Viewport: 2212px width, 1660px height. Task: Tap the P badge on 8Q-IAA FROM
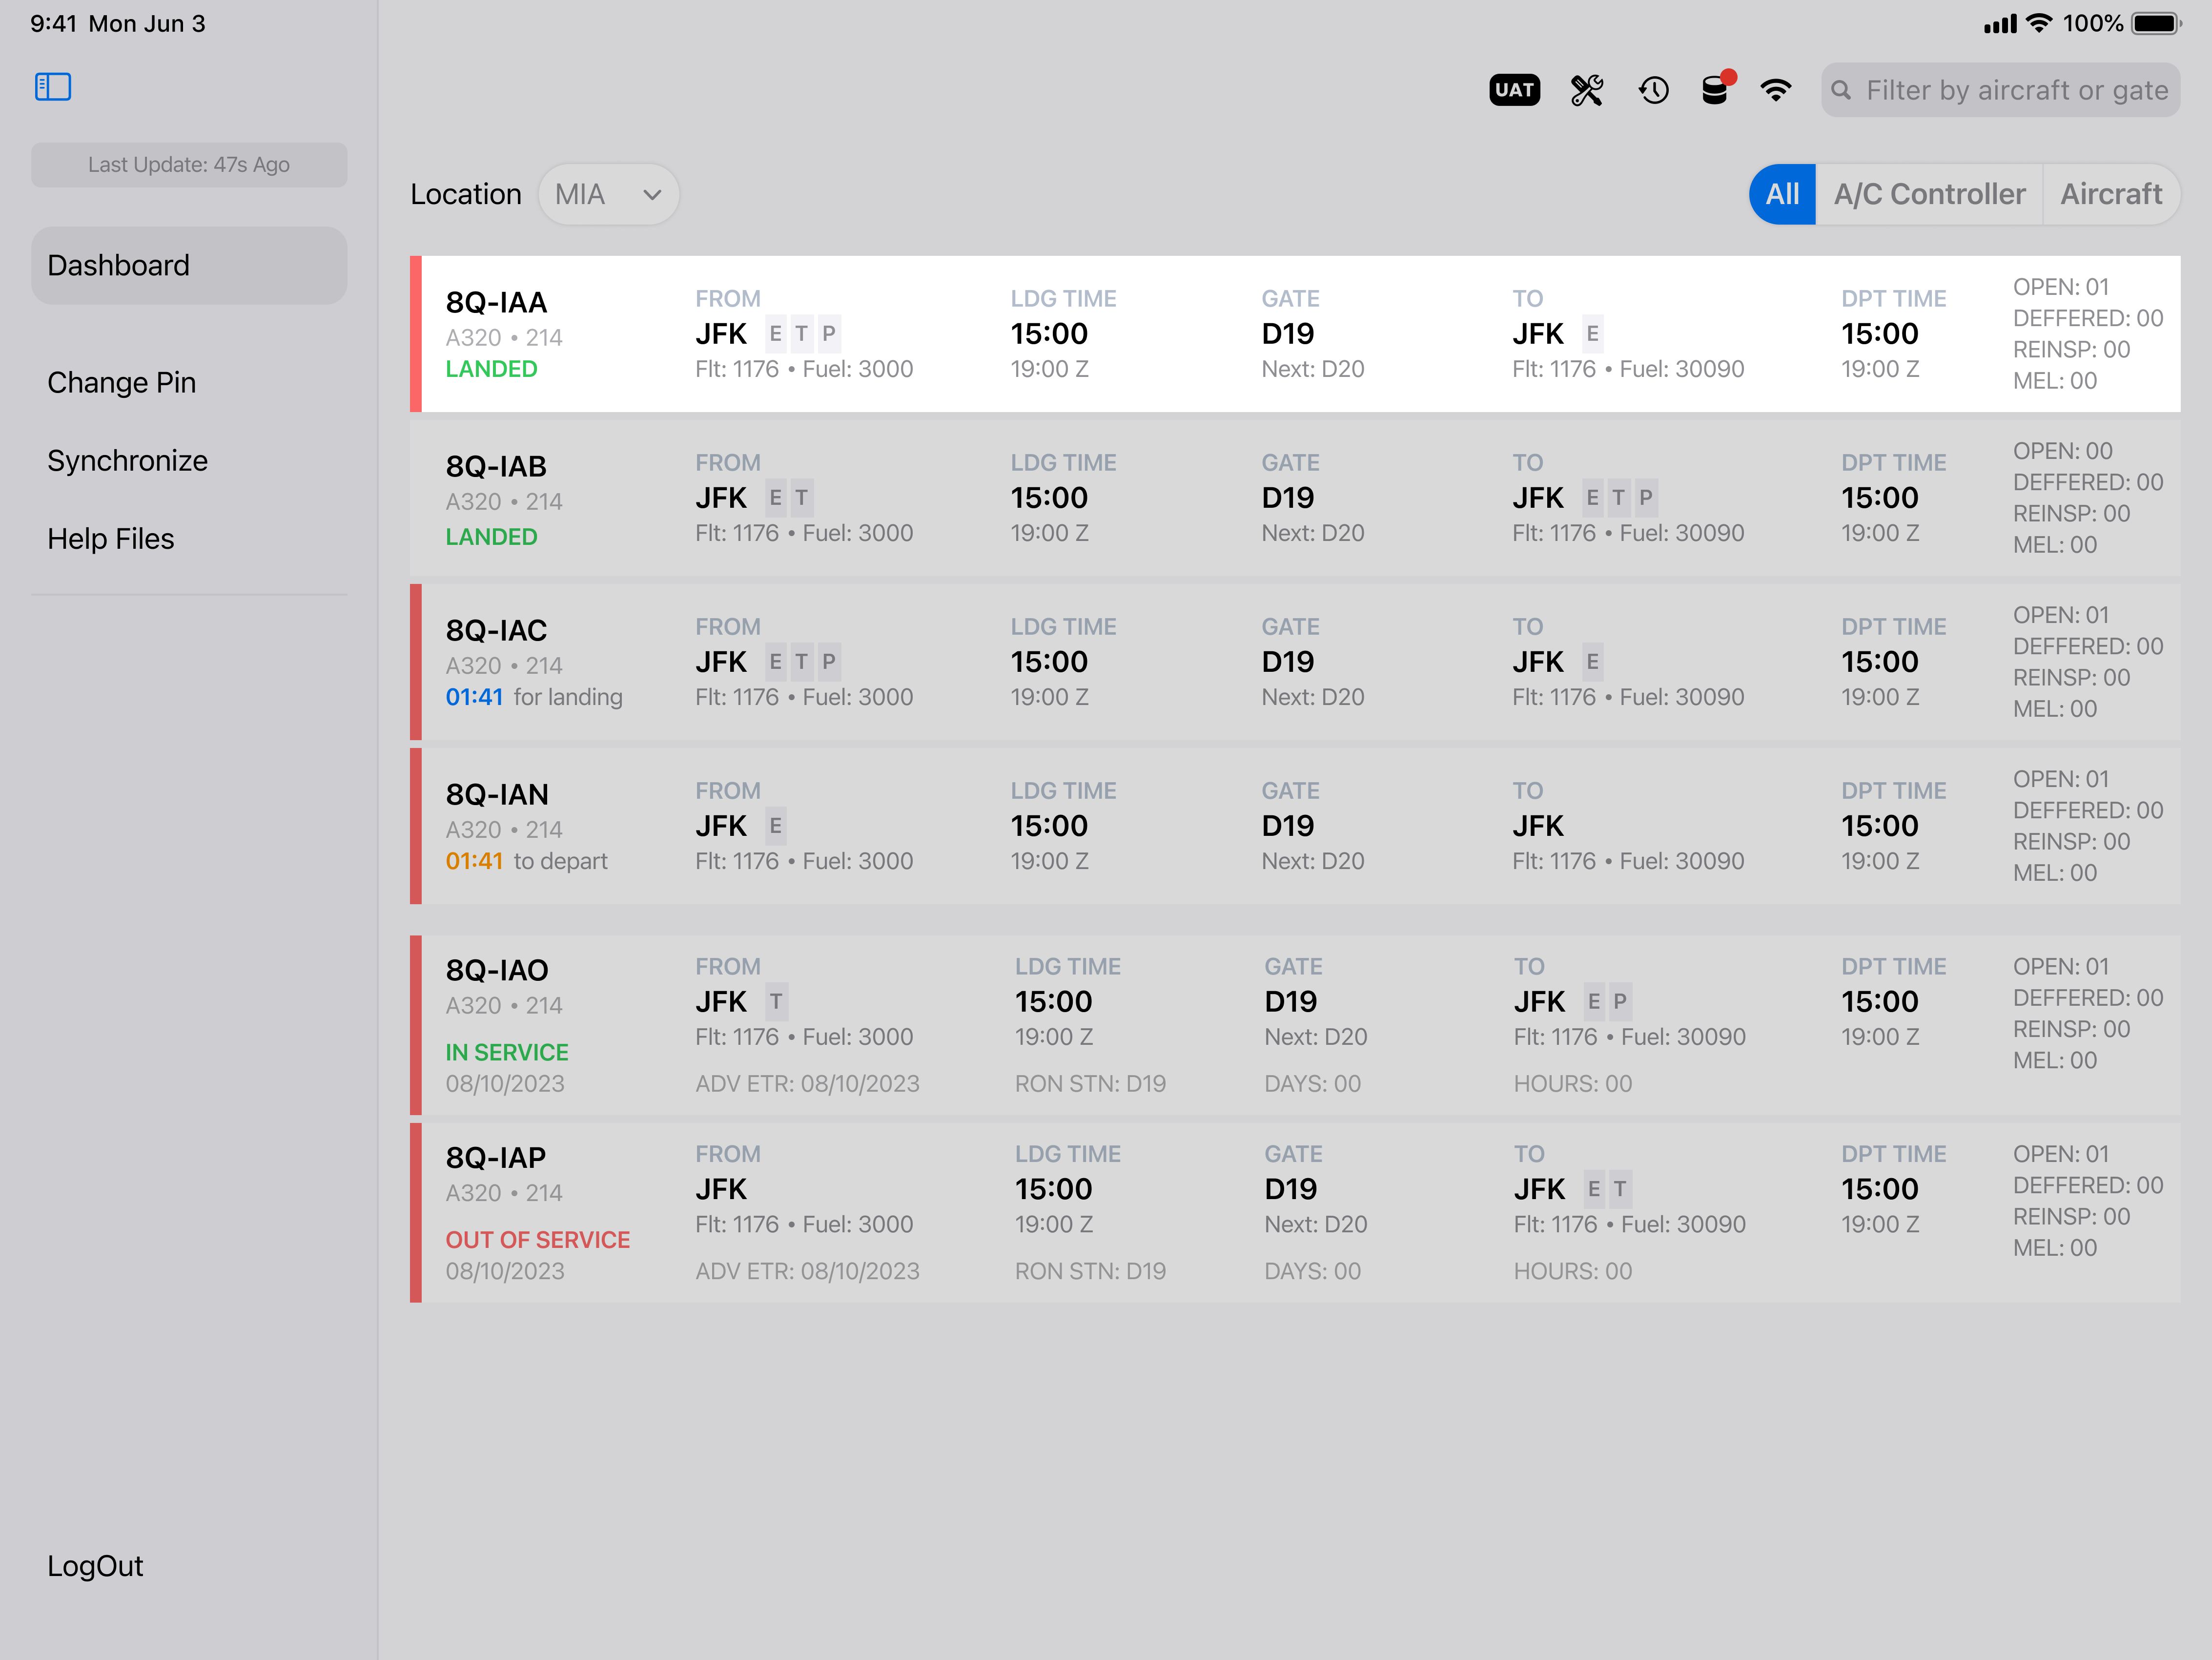coord(828,333)
